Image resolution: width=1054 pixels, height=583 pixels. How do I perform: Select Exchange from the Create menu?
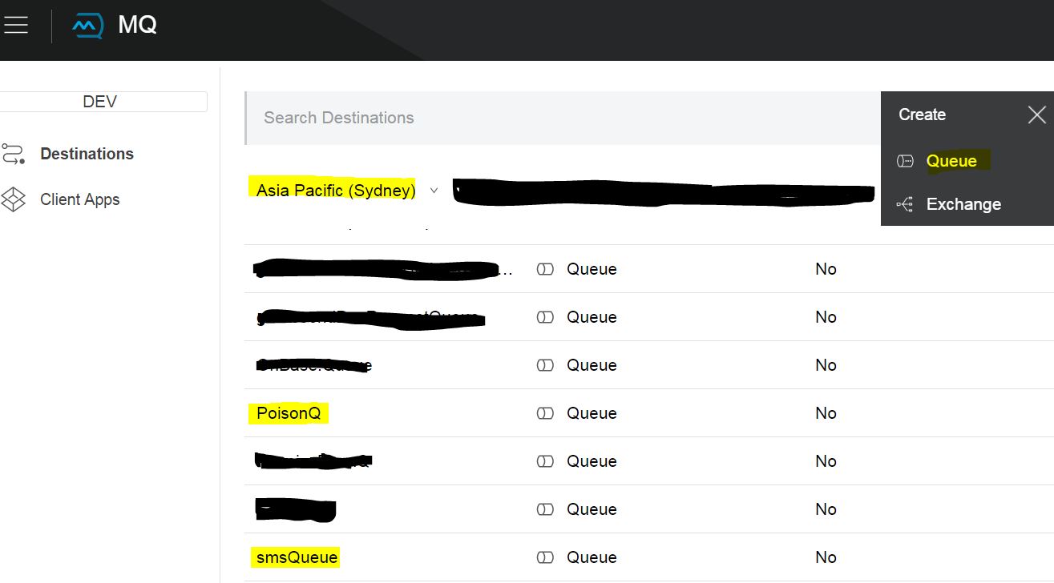tap(963, 204)
